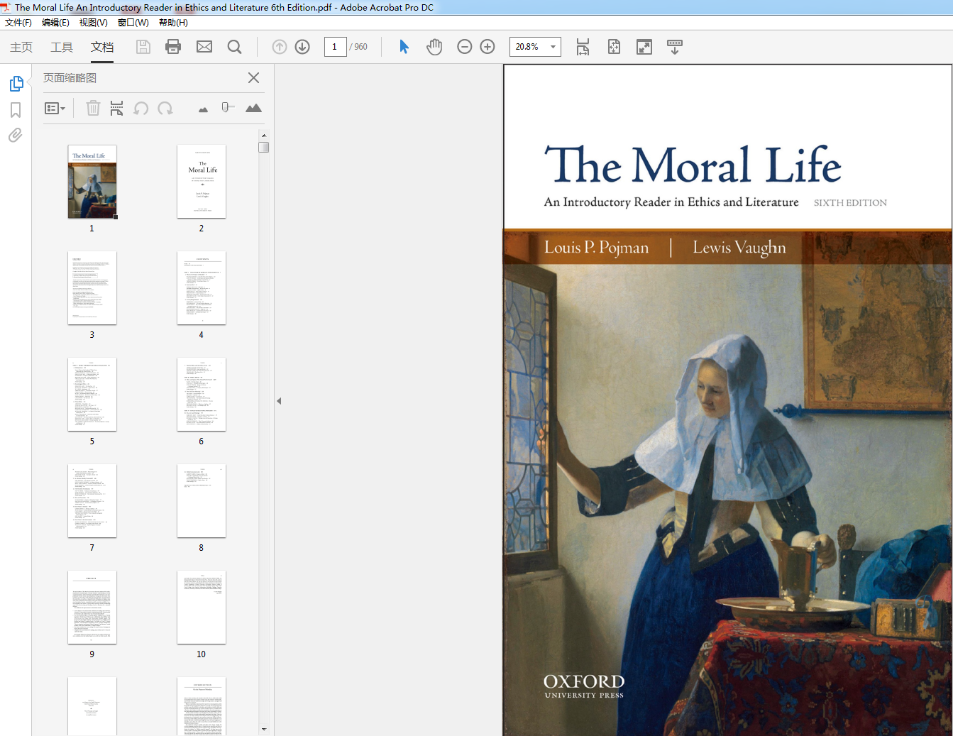Open the 窗口(W) menu
Viewport: 953px width, 736px height.
133,23
